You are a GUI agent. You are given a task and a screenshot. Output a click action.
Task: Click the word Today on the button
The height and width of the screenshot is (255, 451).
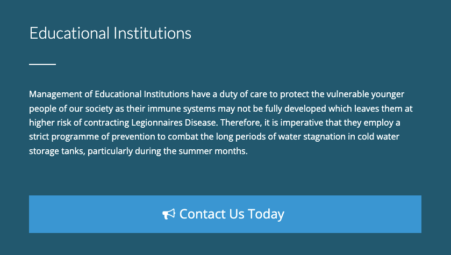click(266, 214)
